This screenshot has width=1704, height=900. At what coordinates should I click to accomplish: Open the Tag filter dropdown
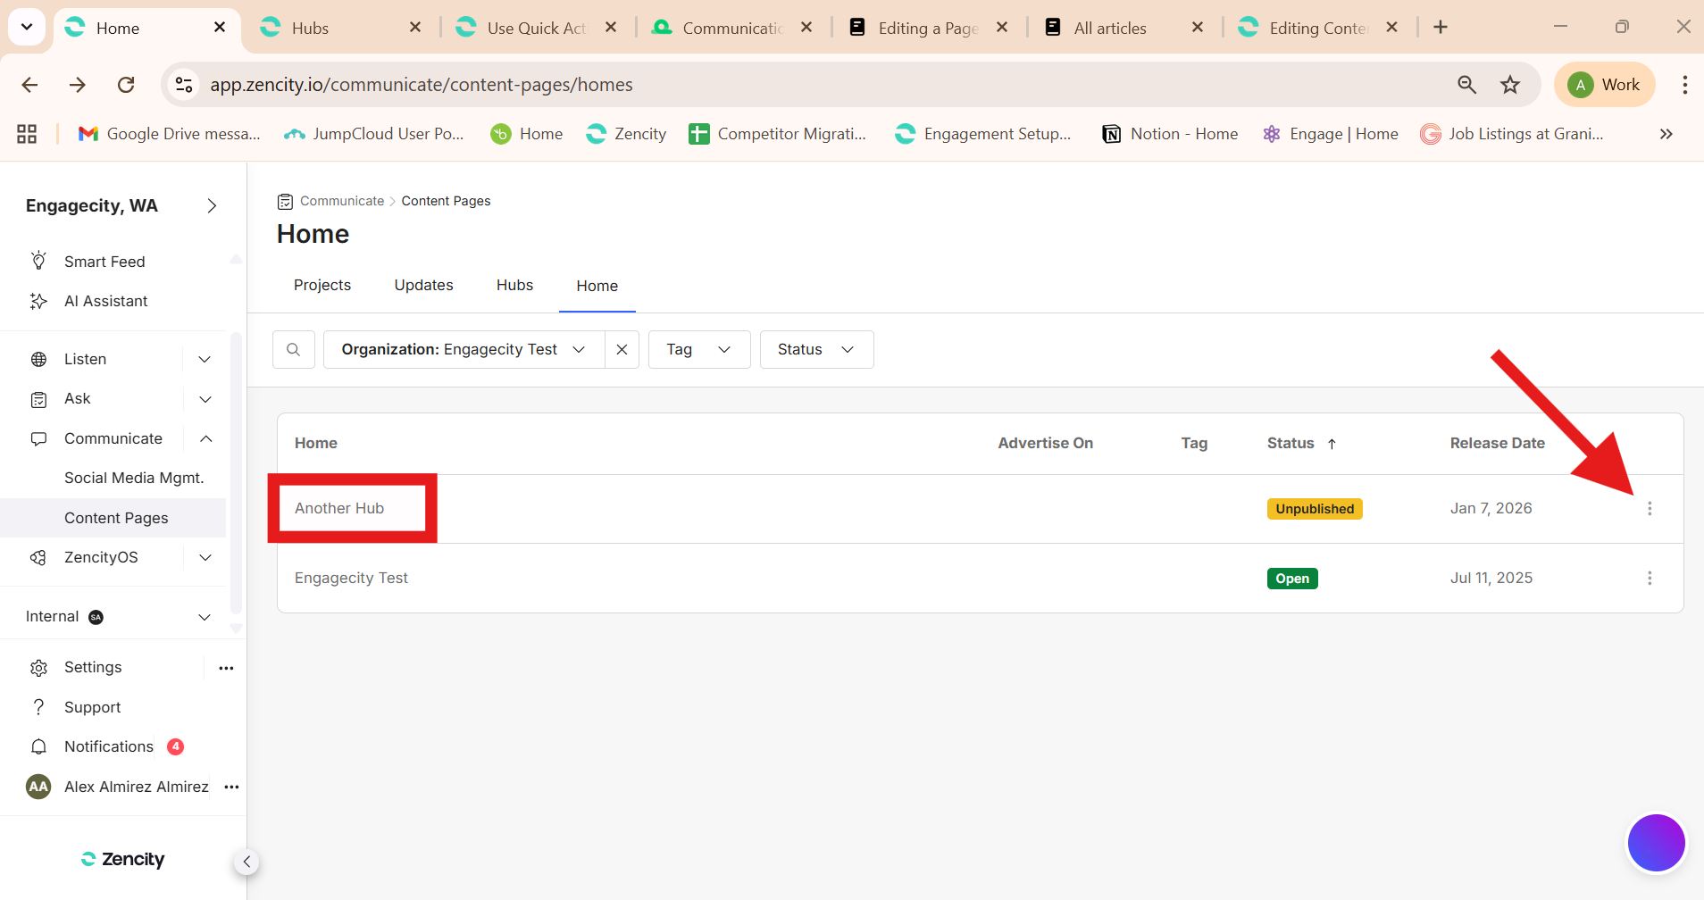(x=698, y=350)
